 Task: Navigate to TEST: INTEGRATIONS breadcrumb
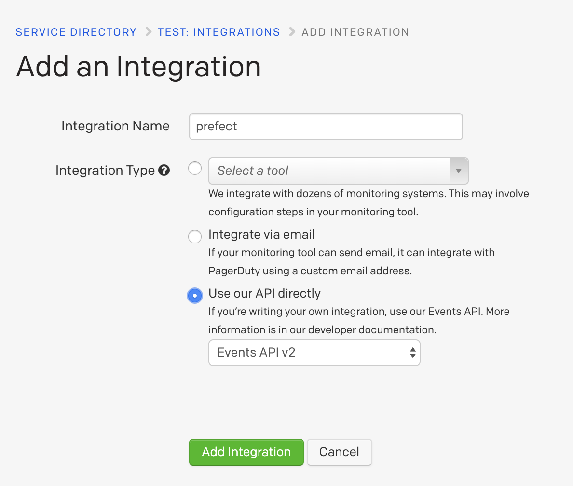click(x=219, y=32)
